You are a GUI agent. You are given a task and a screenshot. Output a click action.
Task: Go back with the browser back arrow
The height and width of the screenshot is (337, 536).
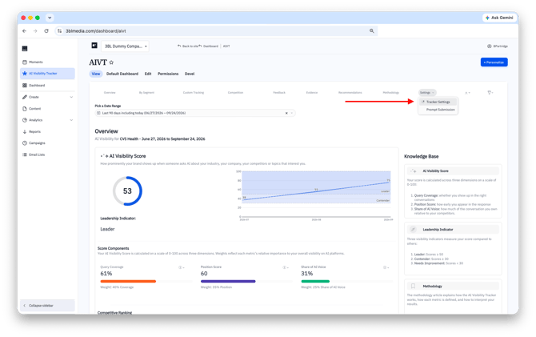coord(24,30)
